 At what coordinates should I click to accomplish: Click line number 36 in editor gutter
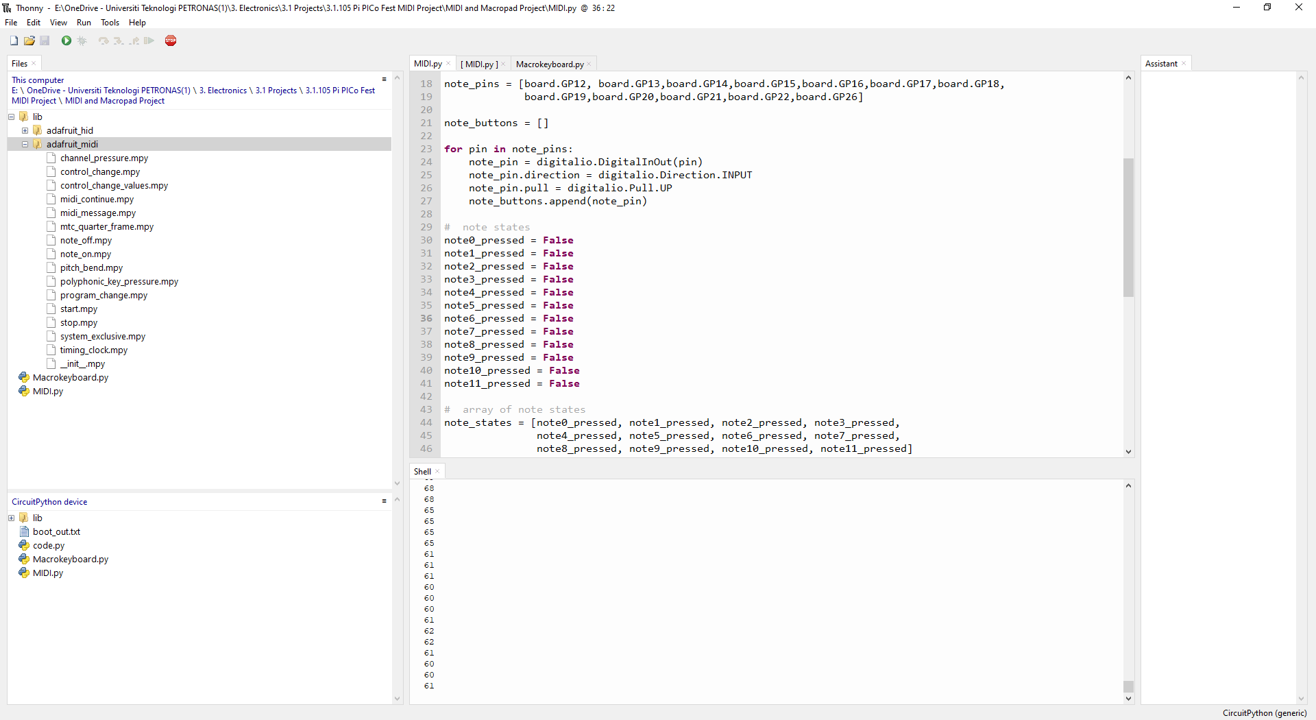426,318
